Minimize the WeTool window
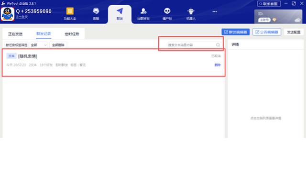 pyautogui.click(x=286, y=3)
